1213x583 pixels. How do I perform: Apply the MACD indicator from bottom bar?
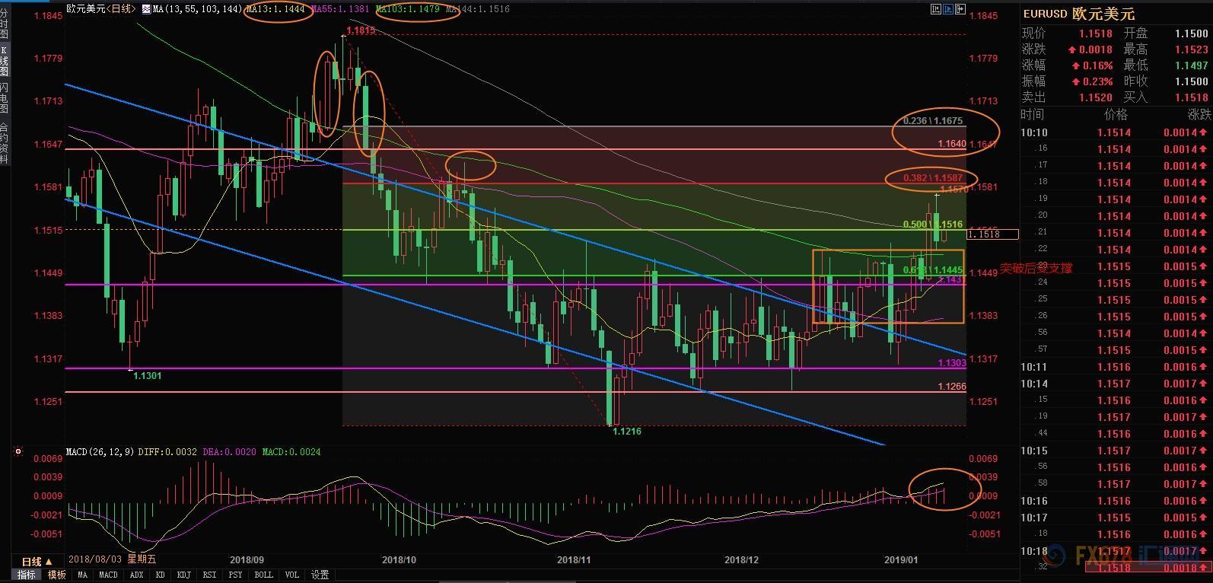click(x=108, y=575)
